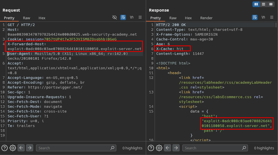Toggle the crossed-out eye icon in Request

click(x=115, y=17)
